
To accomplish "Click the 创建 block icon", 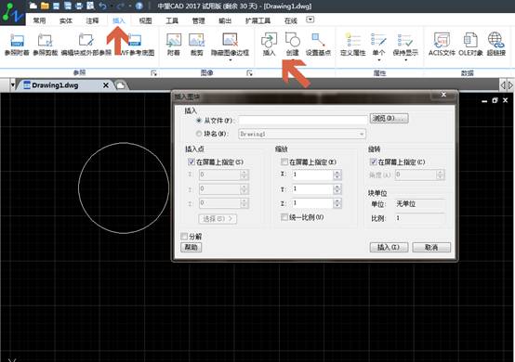I will tap(292, 40).
